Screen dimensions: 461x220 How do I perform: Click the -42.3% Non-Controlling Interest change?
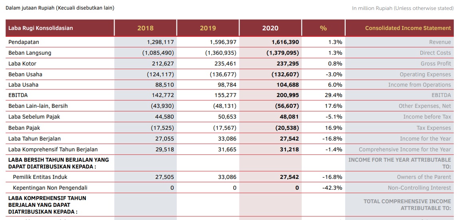(332, 188)
